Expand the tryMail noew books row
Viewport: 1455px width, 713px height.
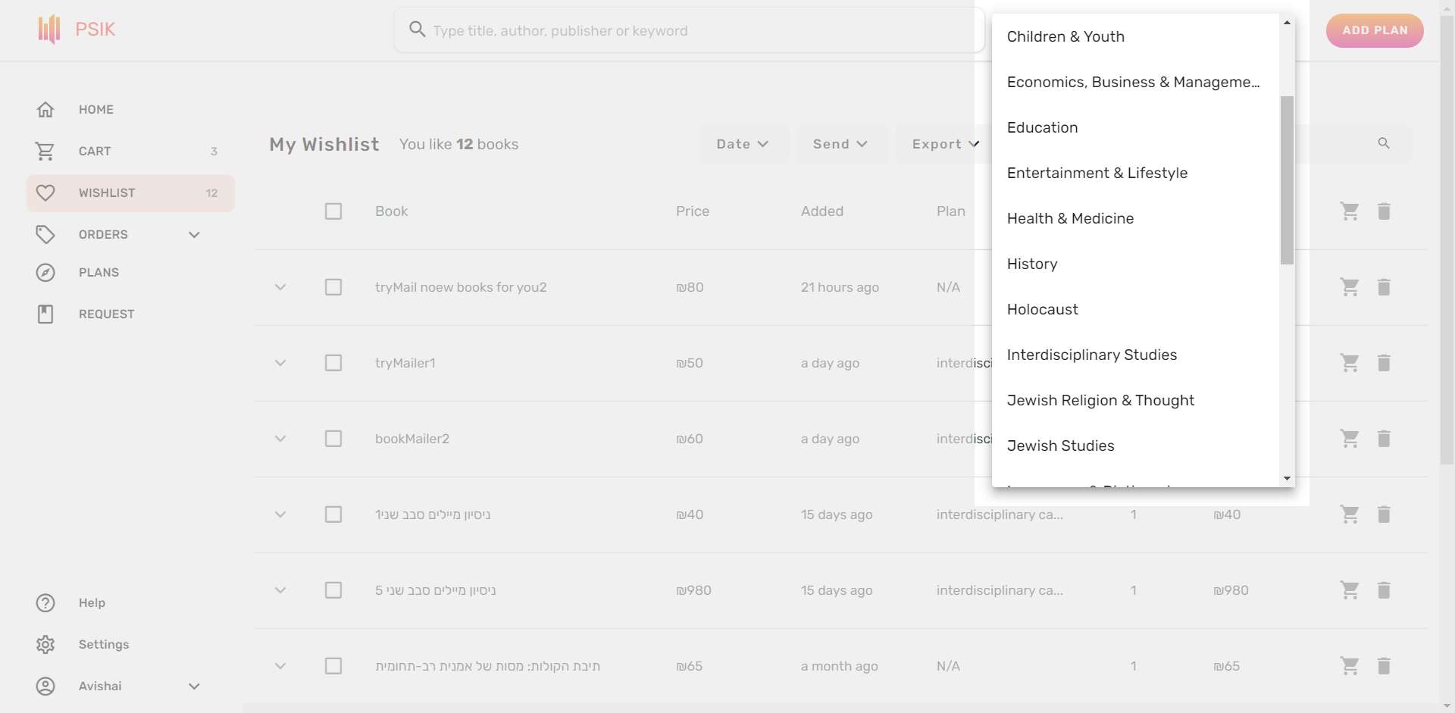tap(280, 287)
